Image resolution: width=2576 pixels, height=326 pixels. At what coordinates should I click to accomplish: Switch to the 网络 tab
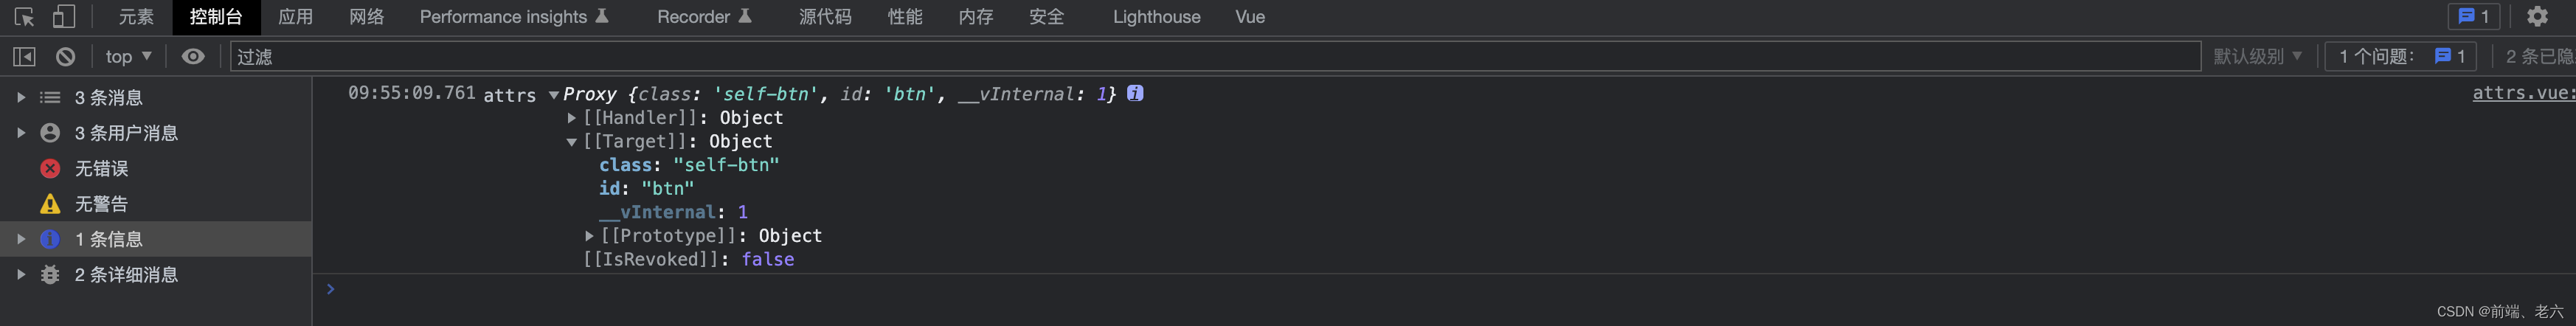(x=366, y=17)
